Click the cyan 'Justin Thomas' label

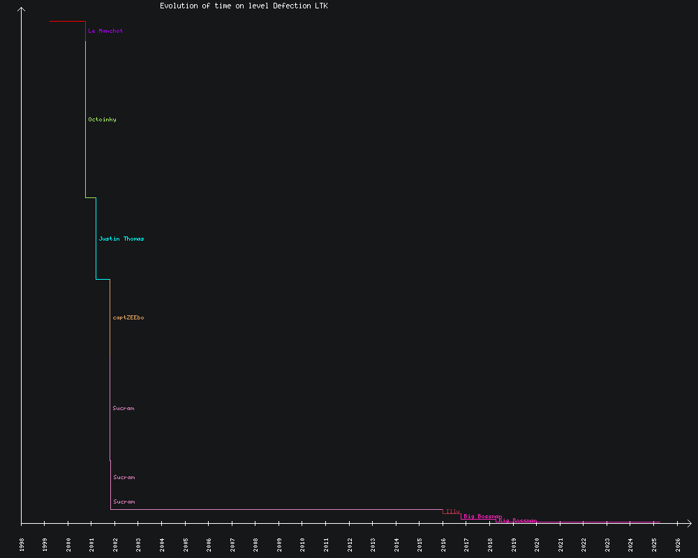pos(121,239)
